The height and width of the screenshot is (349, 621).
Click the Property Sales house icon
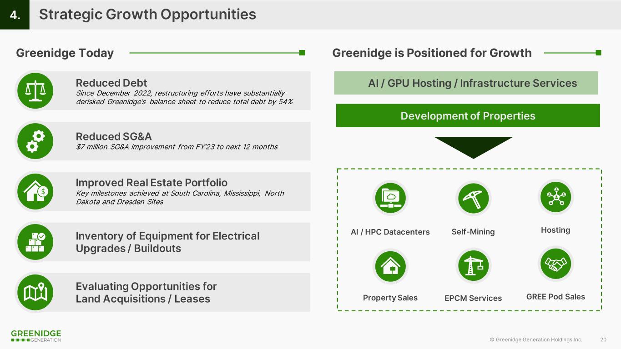point(390,267)
